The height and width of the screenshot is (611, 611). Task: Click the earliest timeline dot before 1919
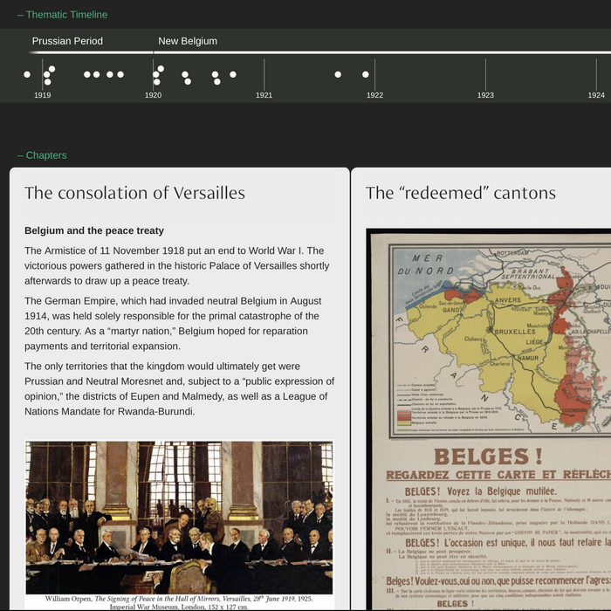(27, 74)
